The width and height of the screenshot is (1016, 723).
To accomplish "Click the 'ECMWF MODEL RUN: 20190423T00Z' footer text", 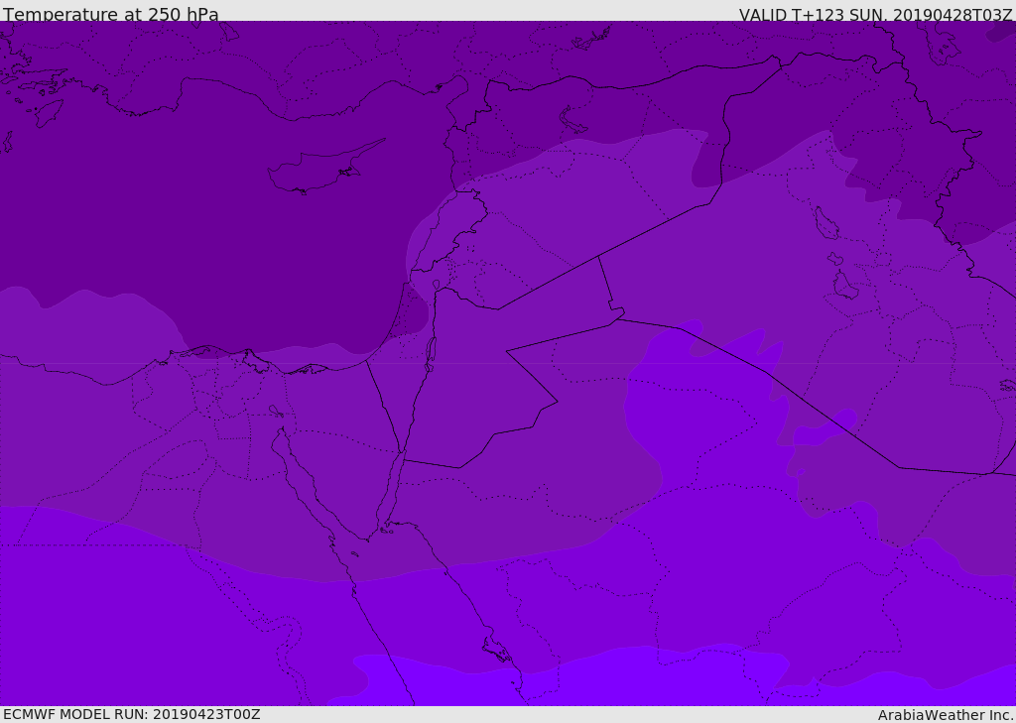I will point(132,714).
